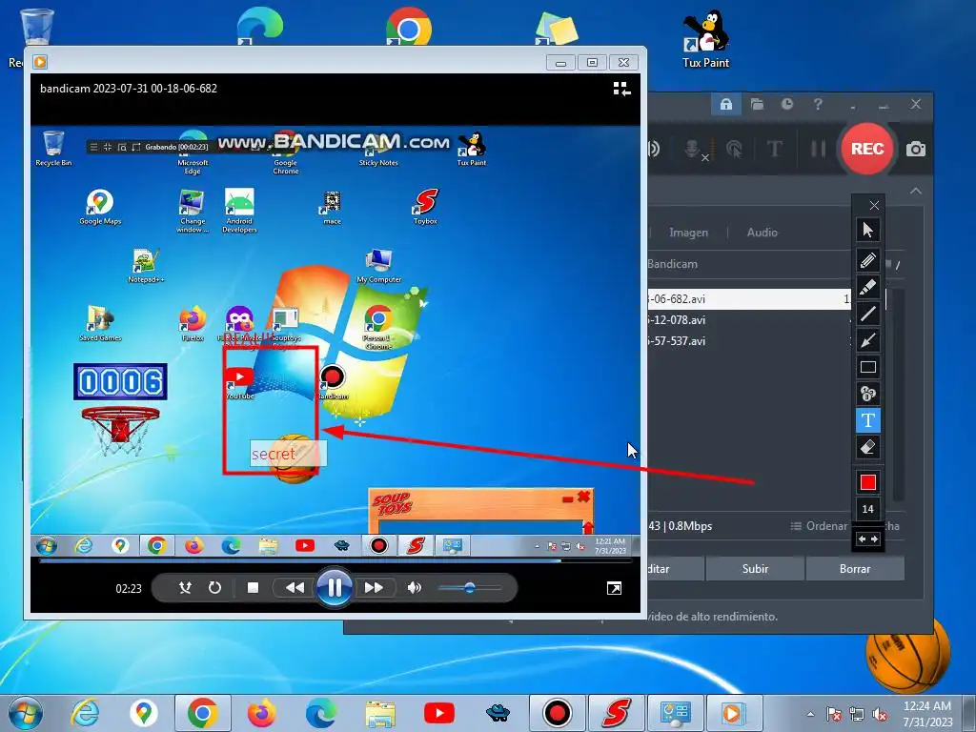Select the arrow drawing tool
976x732 pixels.
pos(867,340)
